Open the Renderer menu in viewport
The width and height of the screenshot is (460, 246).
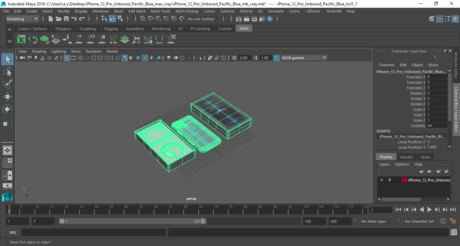tap(94, 51)
